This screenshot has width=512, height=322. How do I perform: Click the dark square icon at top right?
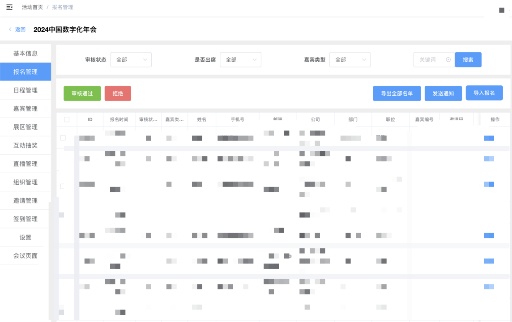tap(501, 10)
